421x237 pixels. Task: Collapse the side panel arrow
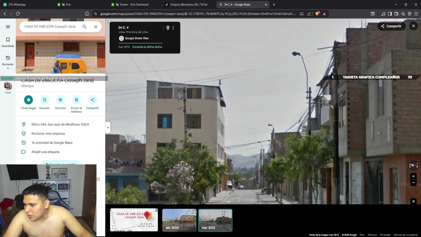click(x=108, y=127)
